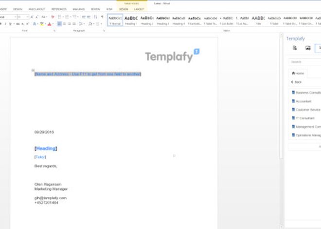
Task: Click the Borders icon
Action: click(97, 24)
